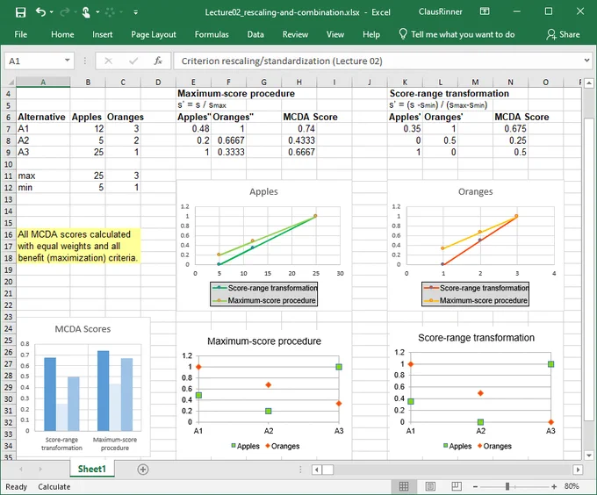Click the zoom slider handle
Image resolution: width=597 pixels, height=495 pixels.
[x=507, y=486]
